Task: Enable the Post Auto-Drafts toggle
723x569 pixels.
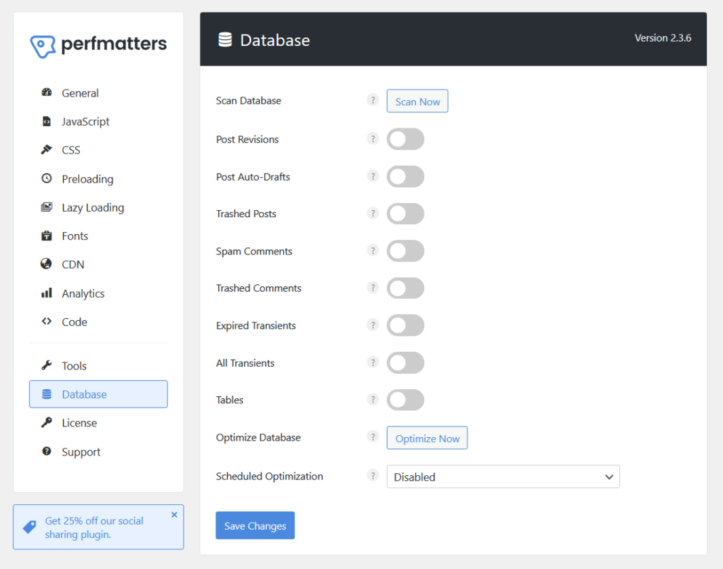Action: [x=405, y=177]
